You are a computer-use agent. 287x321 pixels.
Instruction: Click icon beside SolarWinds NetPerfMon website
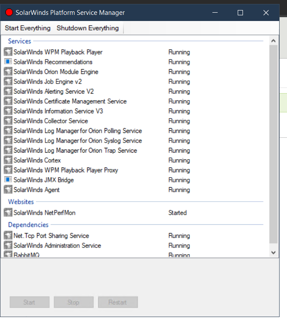pyautogui.click(x=8, y=212)
